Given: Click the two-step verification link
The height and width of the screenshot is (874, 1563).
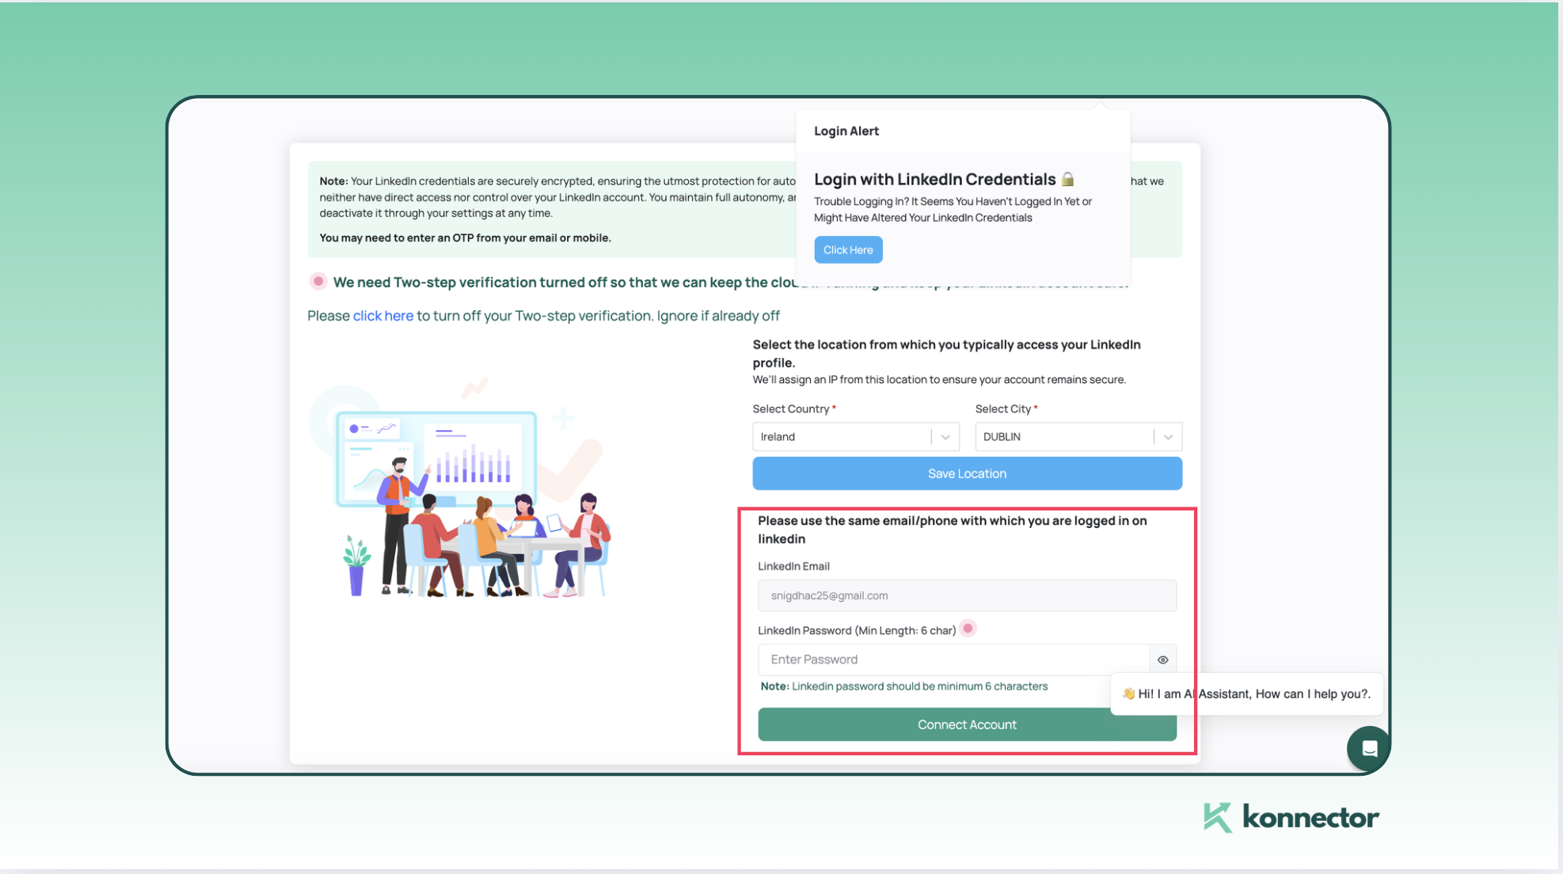Looking at the screenshot, I should (382, 314).
